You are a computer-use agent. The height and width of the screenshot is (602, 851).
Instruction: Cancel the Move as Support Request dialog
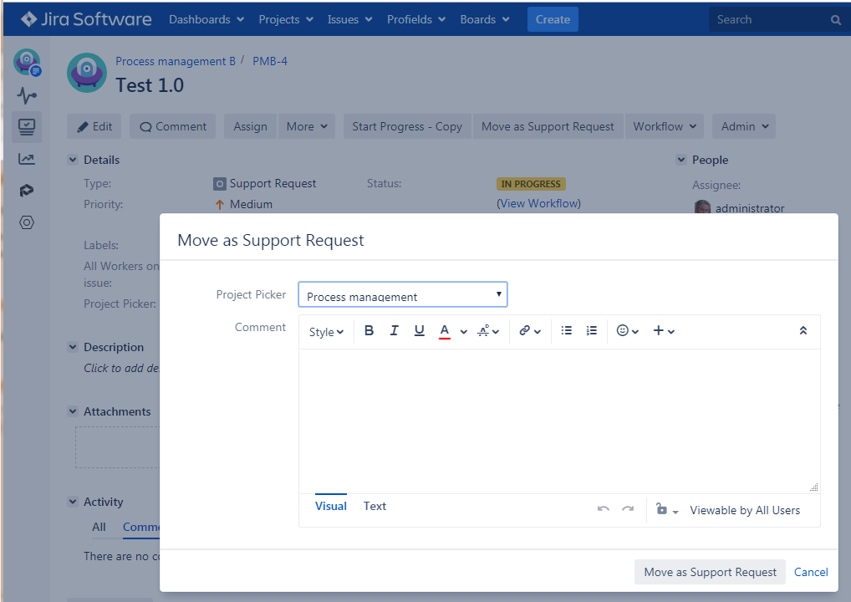811,572
